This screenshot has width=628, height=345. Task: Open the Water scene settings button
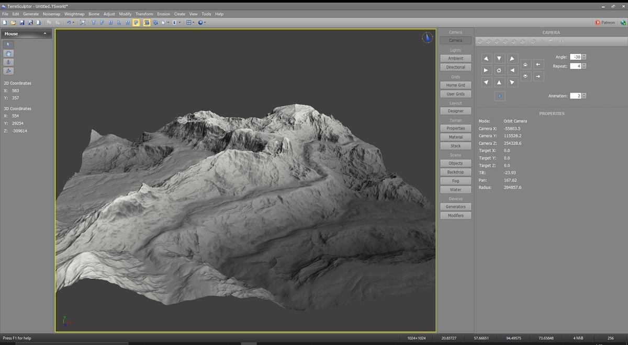pyautogui.click(x=455, y=190)
